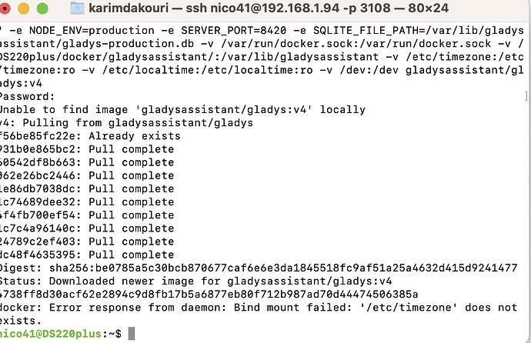Click the block cursor after the prompt
Image resolution: width=531 pixels, height=343 pixels.
pyautogui.click(x=132, y=333)
